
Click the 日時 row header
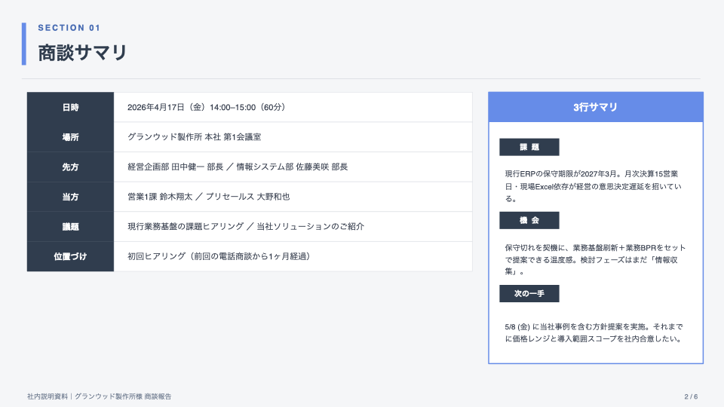(x=70, y=107)
